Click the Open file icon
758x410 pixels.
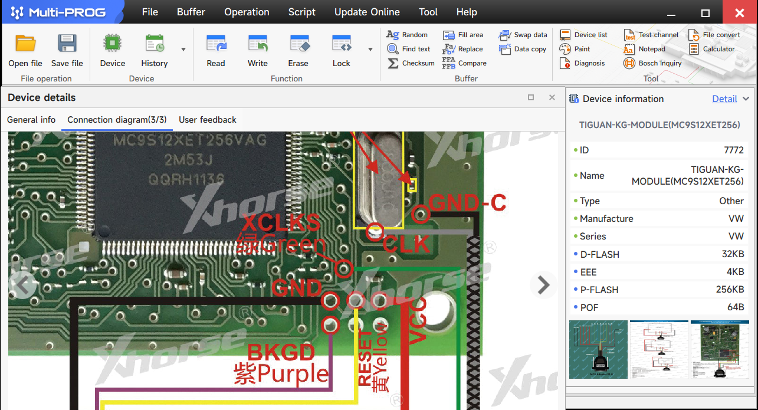(x=25, y=44)
